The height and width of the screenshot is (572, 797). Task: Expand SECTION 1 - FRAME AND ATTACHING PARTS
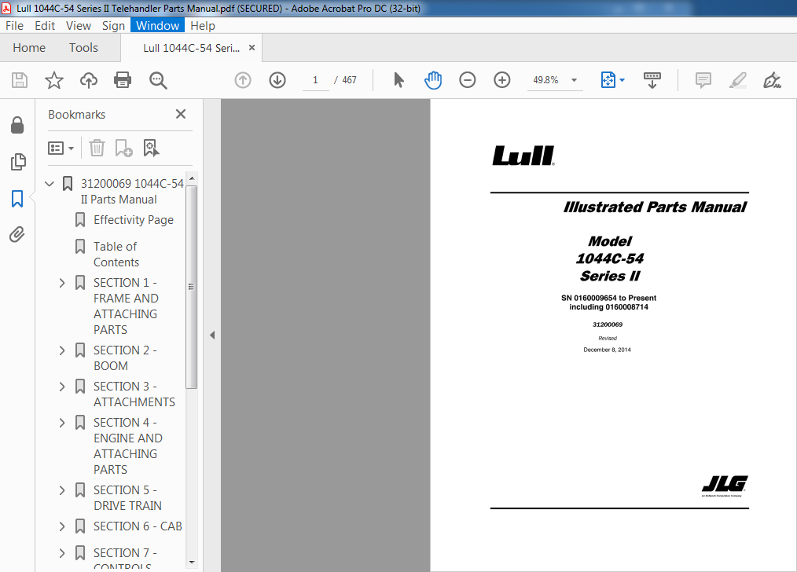point(62,283)
